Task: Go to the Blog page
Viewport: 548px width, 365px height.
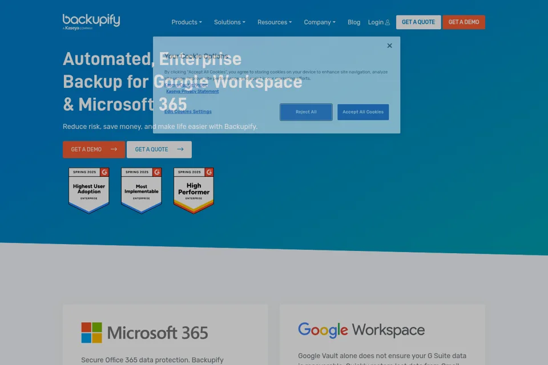Action: (354, 22)
